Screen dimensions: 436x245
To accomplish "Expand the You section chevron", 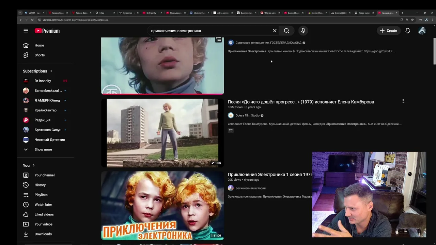I will [x=33, y=165].
